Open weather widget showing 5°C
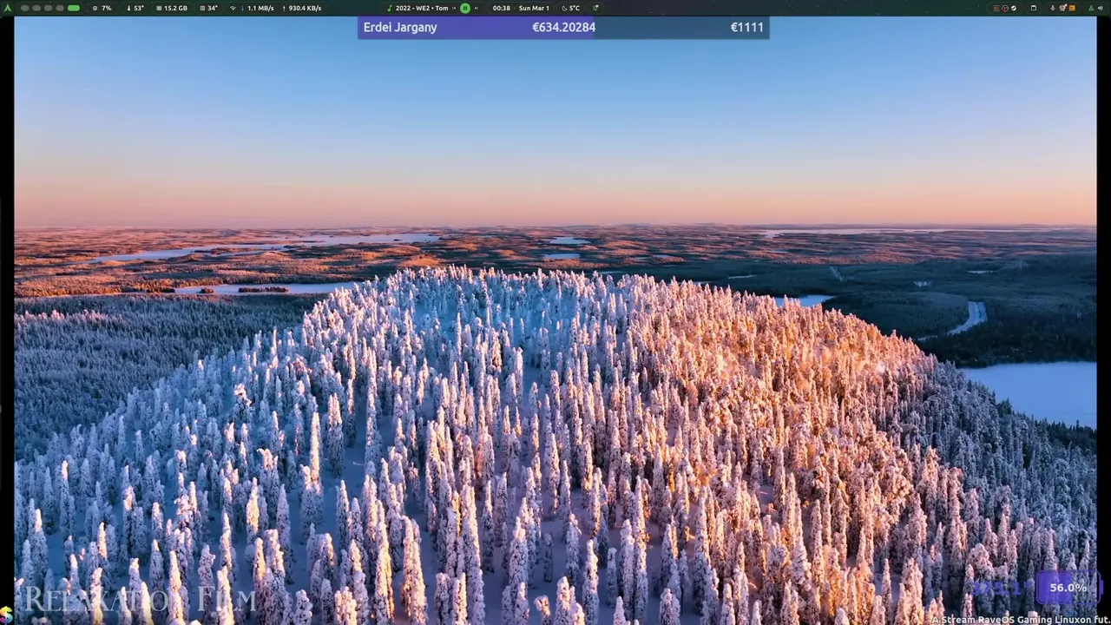This screenshot has width=1111, height=625. tap(570, 8)
